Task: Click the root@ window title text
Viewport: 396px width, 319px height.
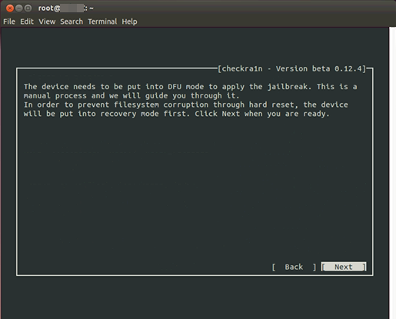Action: point(65,8)
